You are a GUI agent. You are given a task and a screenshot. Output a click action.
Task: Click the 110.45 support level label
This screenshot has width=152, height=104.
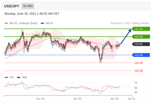click(138, 63)
